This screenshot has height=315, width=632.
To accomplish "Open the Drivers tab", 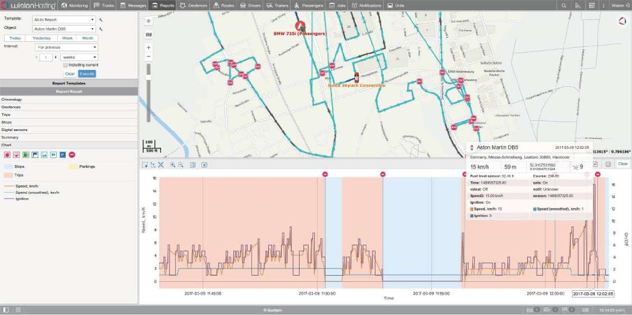I will (250, 6).
